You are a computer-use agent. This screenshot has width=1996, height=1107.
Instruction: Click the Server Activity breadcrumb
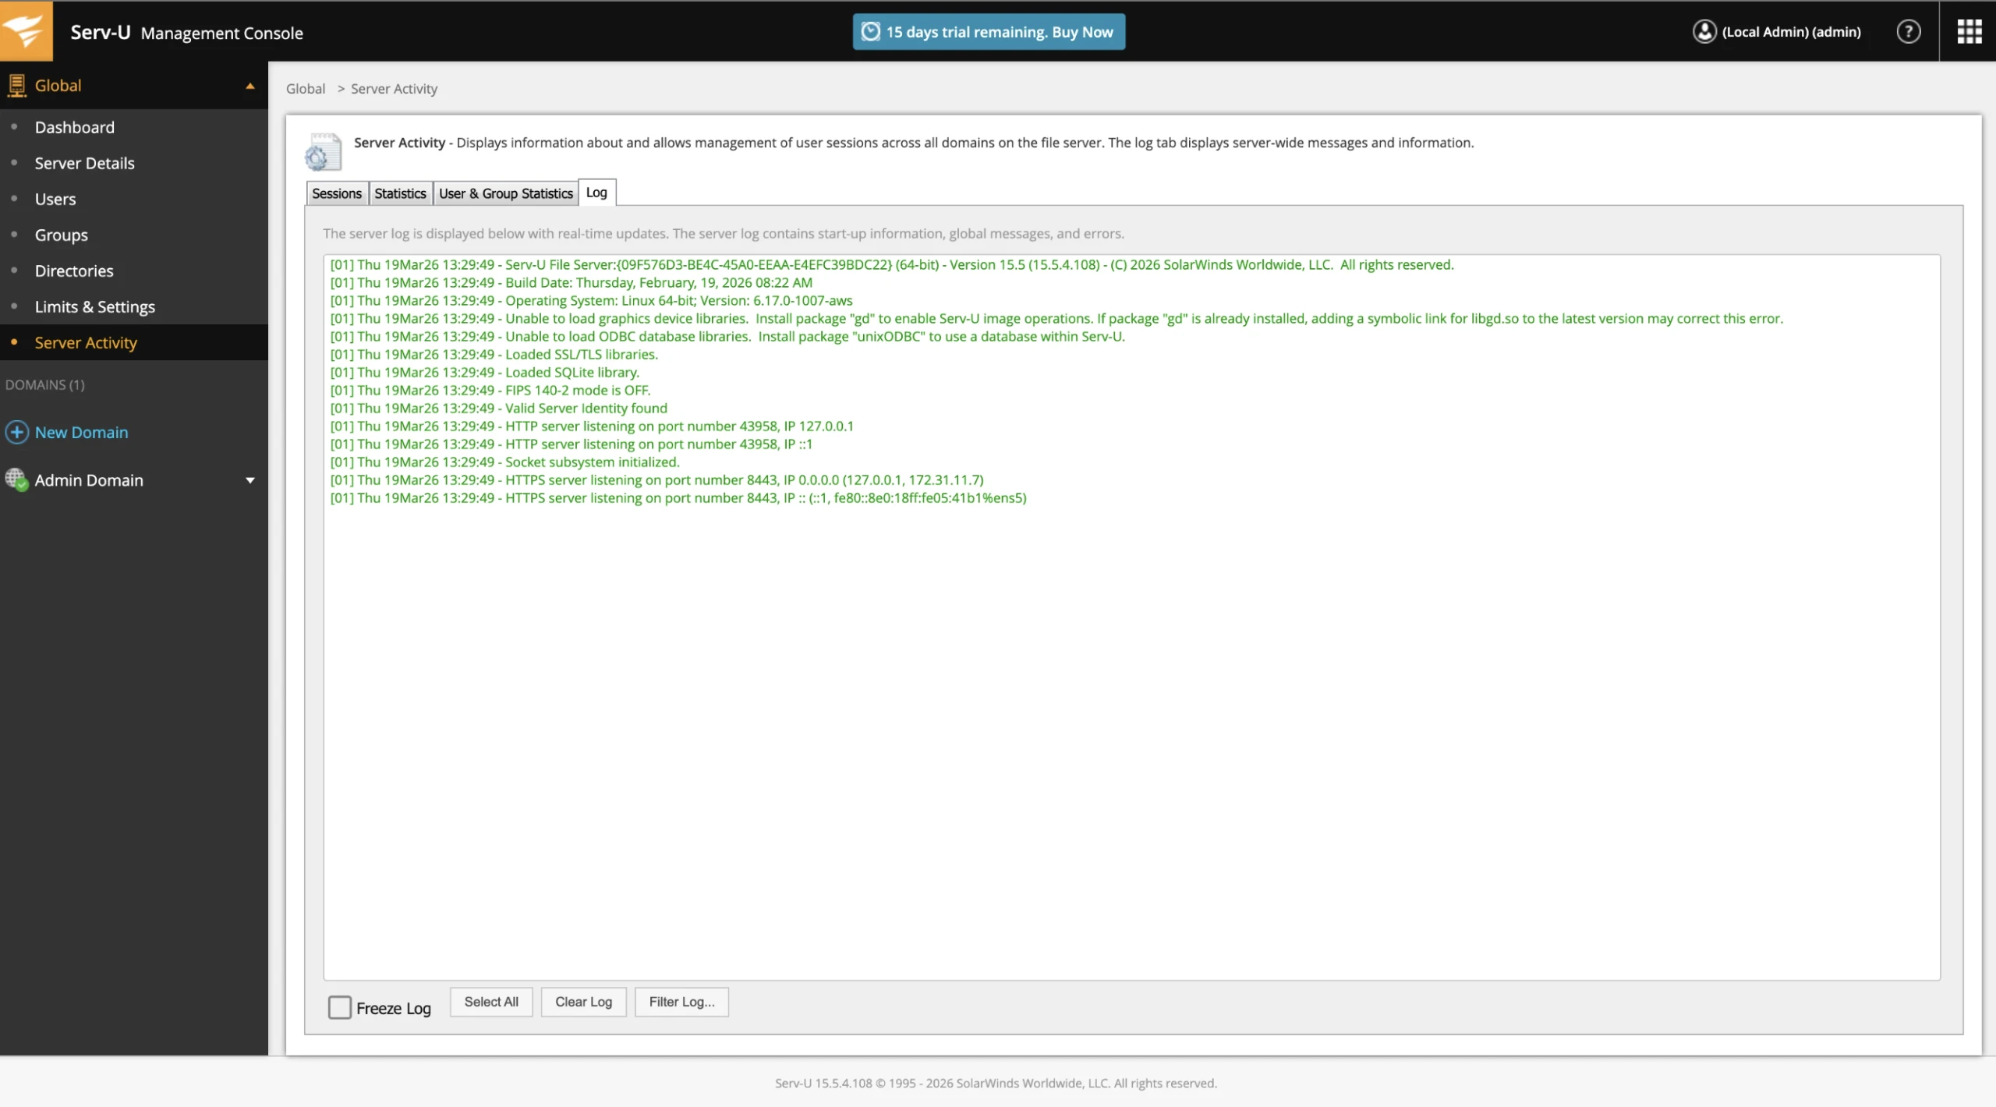(394, 89)
